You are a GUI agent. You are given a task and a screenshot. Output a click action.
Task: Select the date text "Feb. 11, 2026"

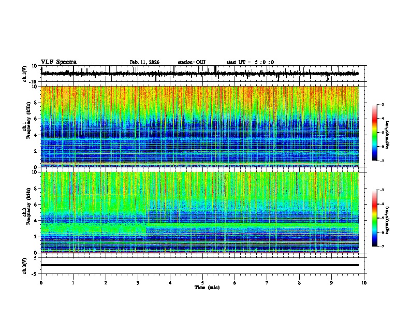coord(144,62)
